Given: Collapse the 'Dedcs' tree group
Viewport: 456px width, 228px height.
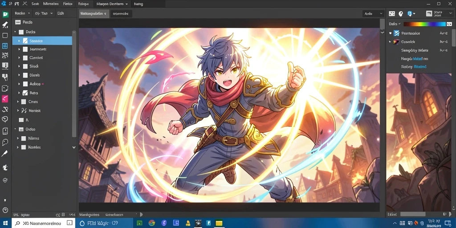Looking at the screenshot, I should coord(15,32).
